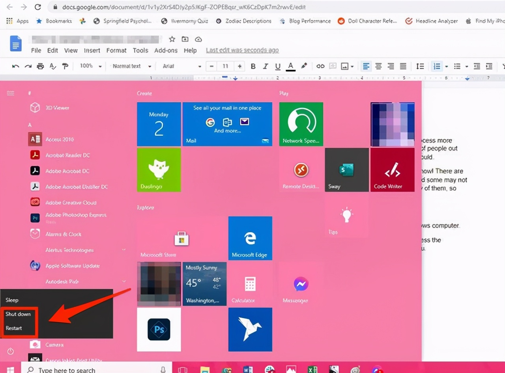This screenshot has height=373, width=505.
Task: Click the Bold formatting icon
Action: pos(253,66)
